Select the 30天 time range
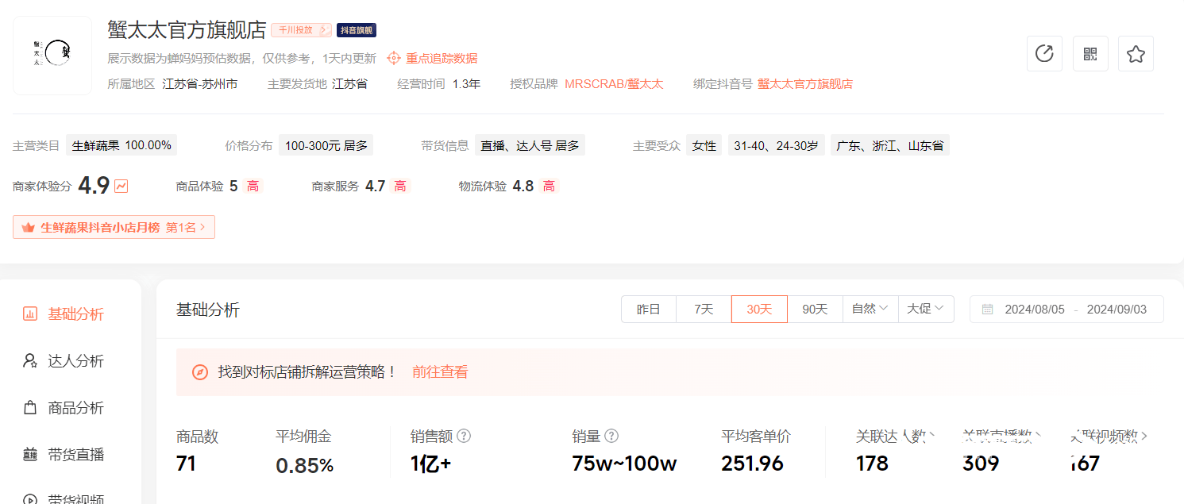 coord(759,309)
